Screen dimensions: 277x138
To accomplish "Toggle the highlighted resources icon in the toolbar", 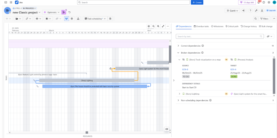I will [66, 19].
